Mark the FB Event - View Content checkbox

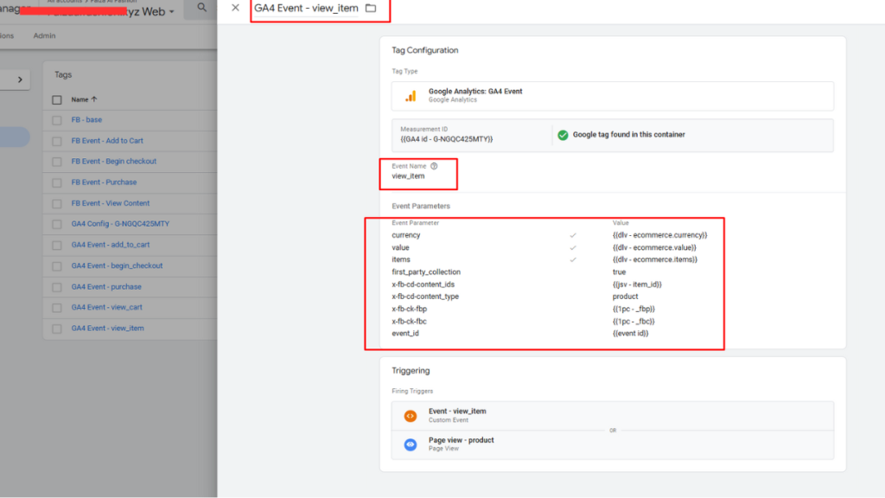[57, 204]
